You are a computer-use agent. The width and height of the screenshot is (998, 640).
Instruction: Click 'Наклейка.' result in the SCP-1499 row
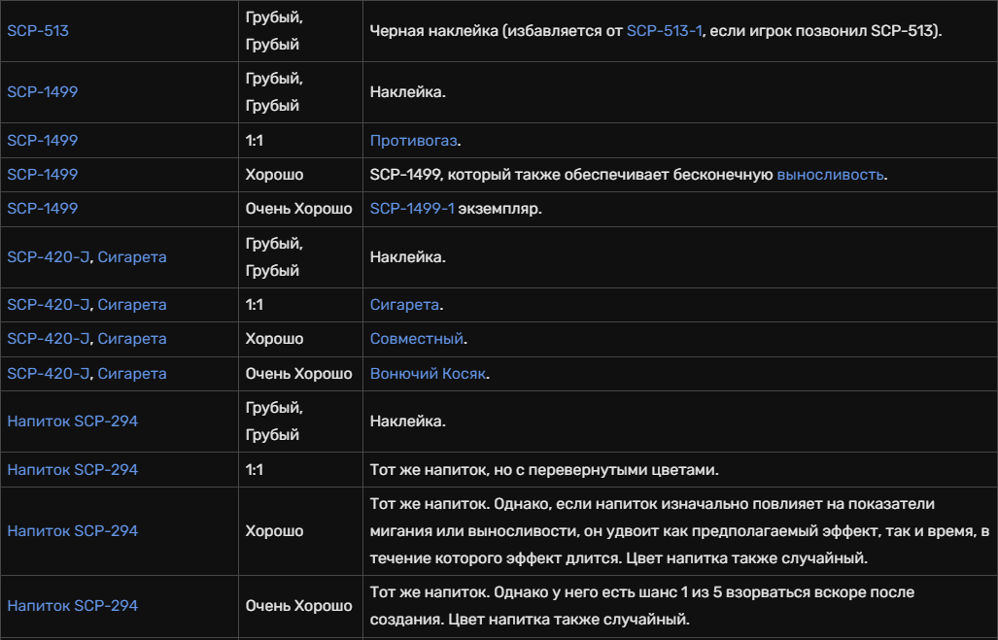click(408, 91)
